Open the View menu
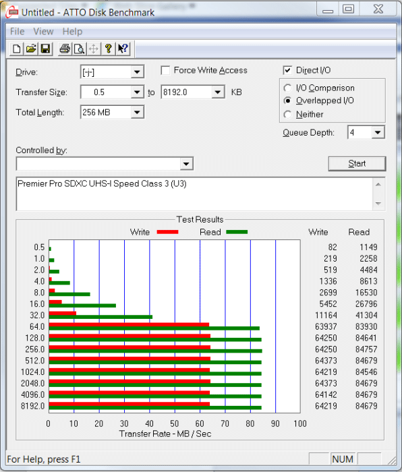 (43, 31)
